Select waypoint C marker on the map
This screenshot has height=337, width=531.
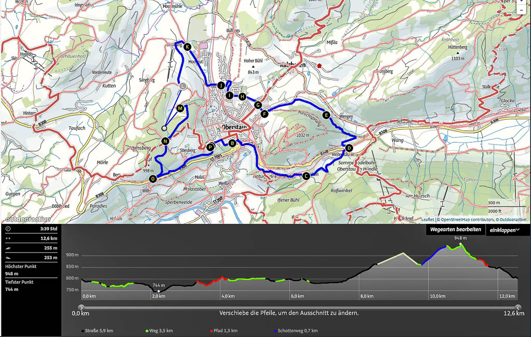[x=306, y=176]
